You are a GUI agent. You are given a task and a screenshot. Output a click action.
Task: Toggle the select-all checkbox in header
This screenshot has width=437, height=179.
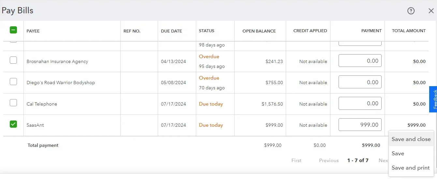tap(13, 30)
